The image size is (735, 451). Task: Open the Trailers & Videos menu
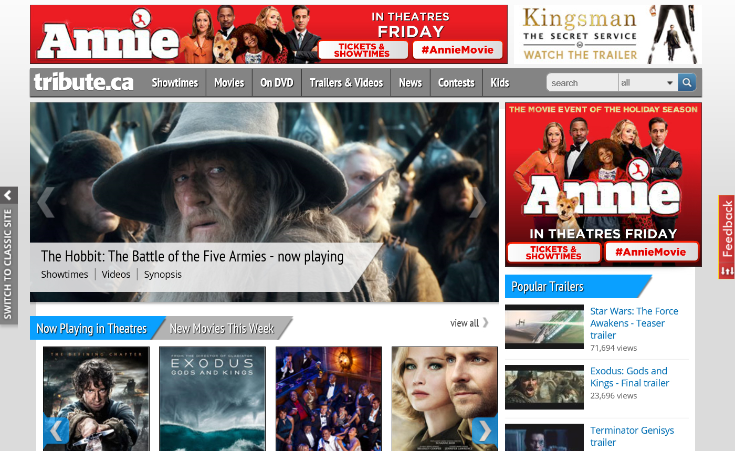(346, 82)
